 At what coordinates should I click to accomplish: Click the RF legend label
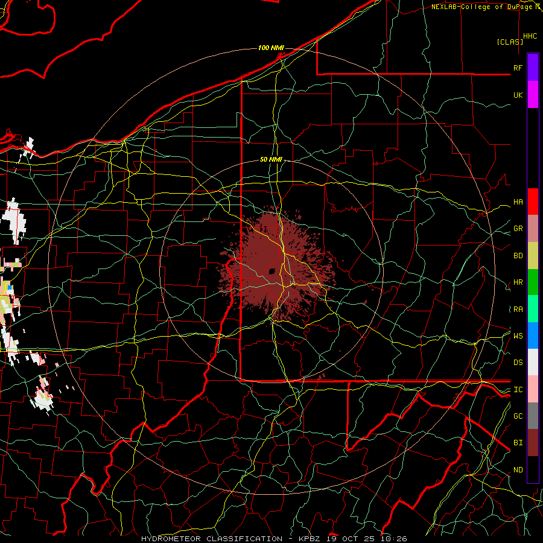518,68
